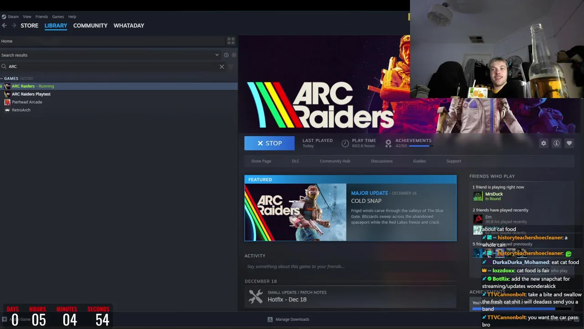Screen dimensions: 584x329
Task: Open the Games menu
Action: (x=58, y=16)
